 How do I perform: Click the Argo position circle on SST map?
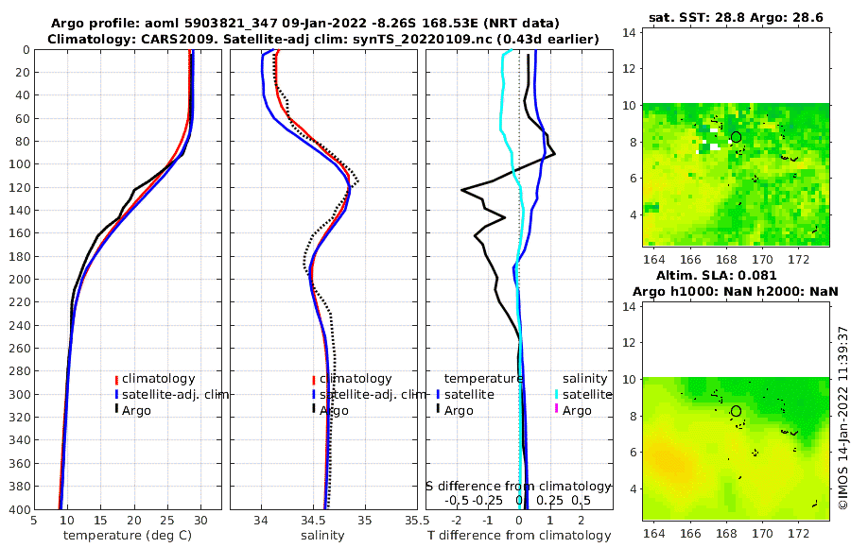(736, 137)
